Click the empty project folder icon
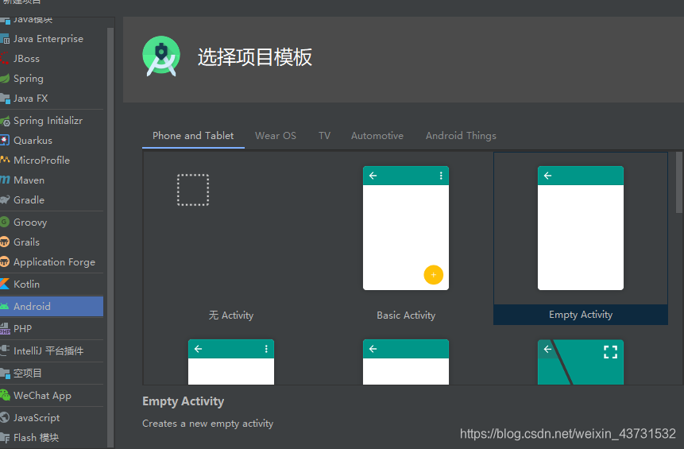The height and width of the screenshot is (449, 684). pos(4,373)
